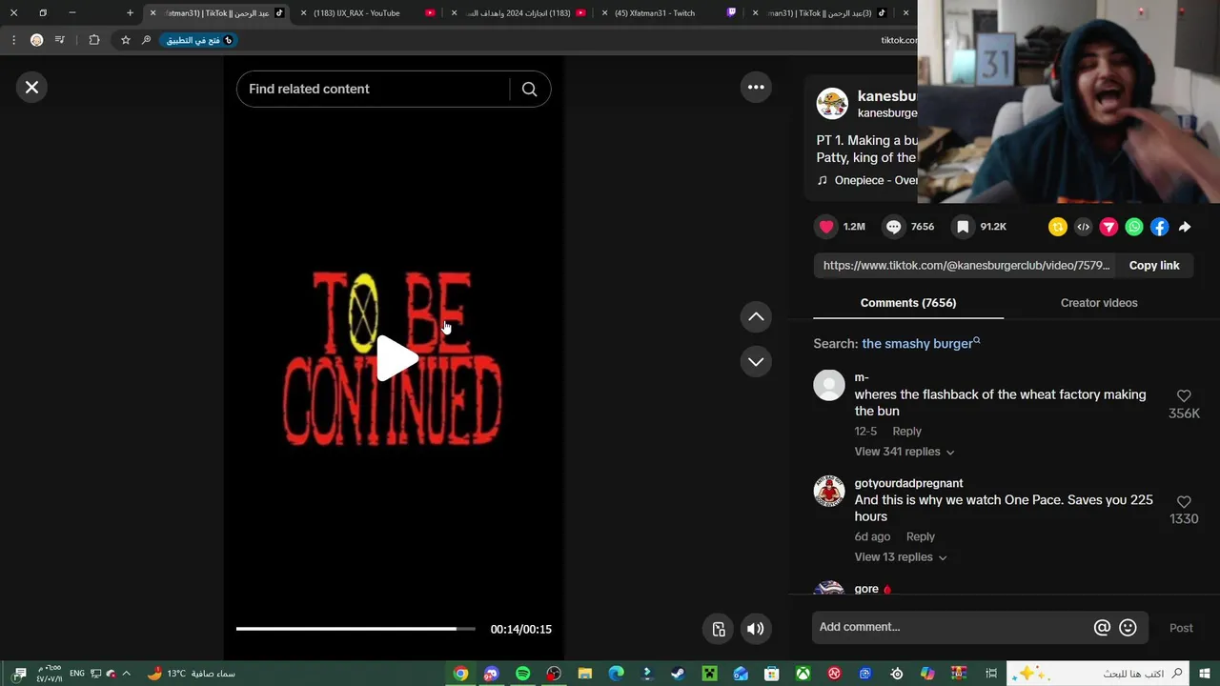Reply to gotyourdadpregnant comment
This screenshot has width=1220, height=686.
tap(920, 537)
